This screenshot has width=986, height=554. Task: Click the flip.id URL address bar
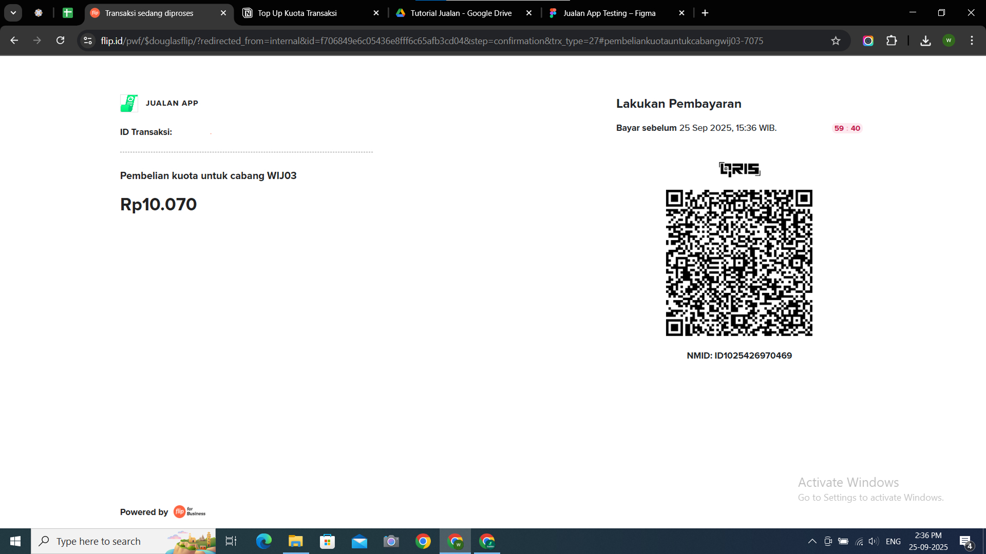click(x=431, y=41)
